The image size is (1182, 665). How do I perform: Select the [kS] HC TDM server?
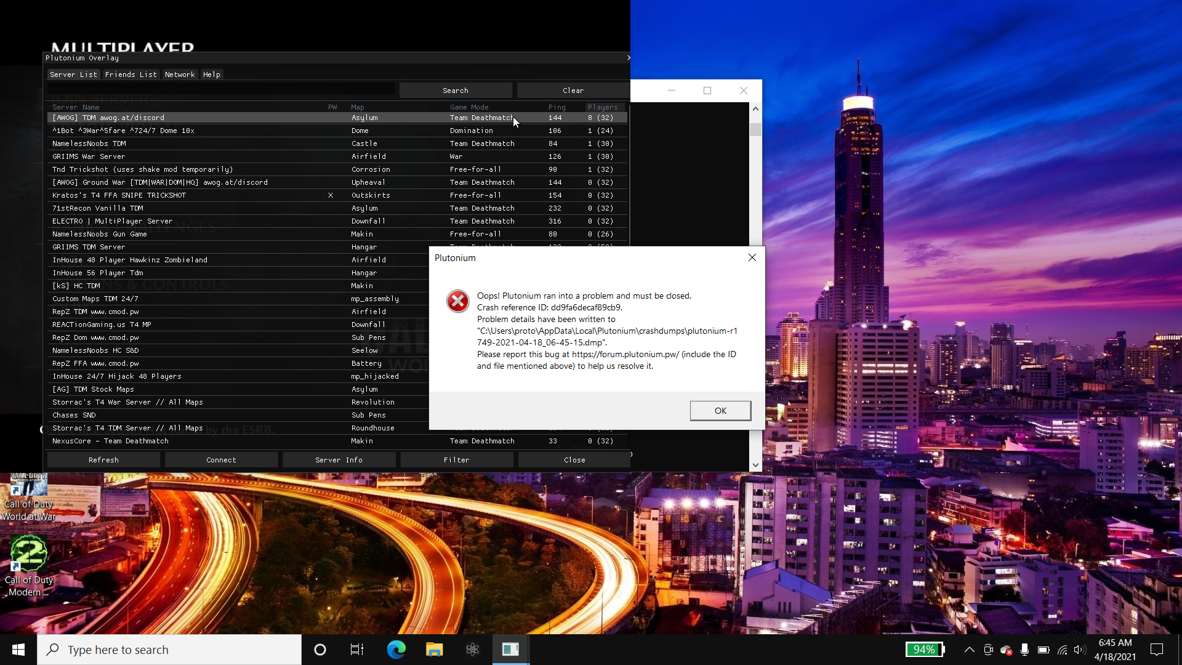point(238,286)
